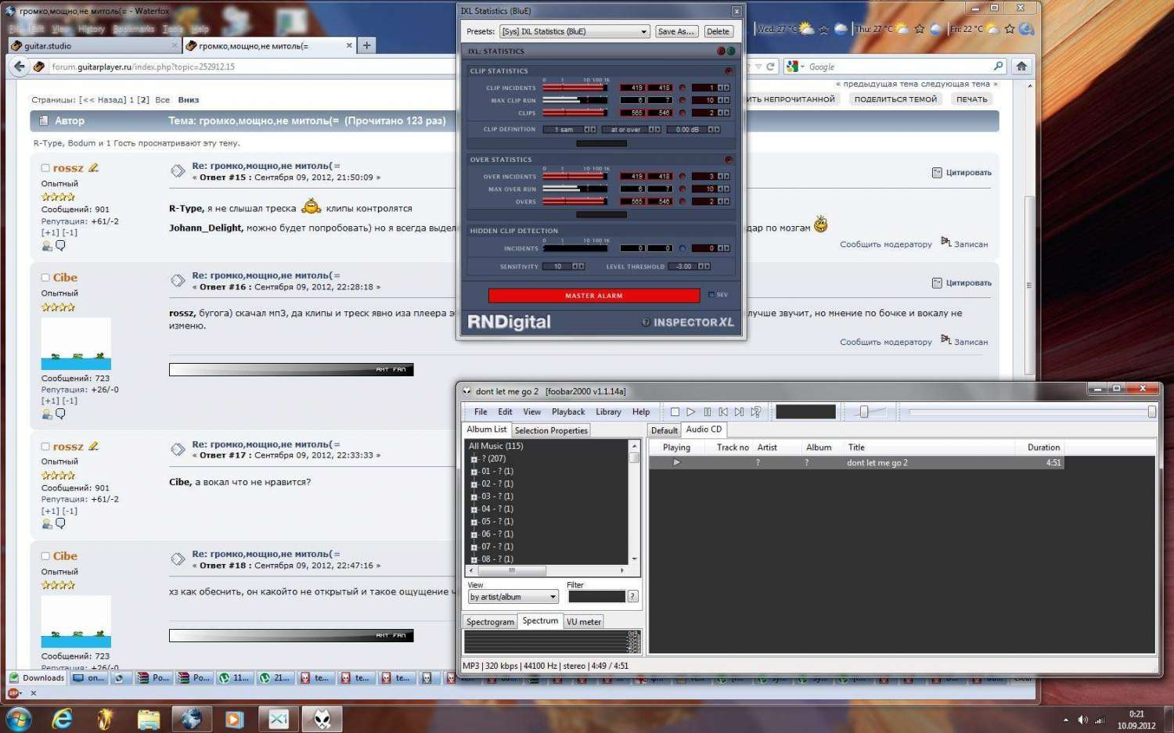This screenshot has height=733, width=1174.
Task: Expand the '? (207)' tree node
Action: (x=474, y=459)
